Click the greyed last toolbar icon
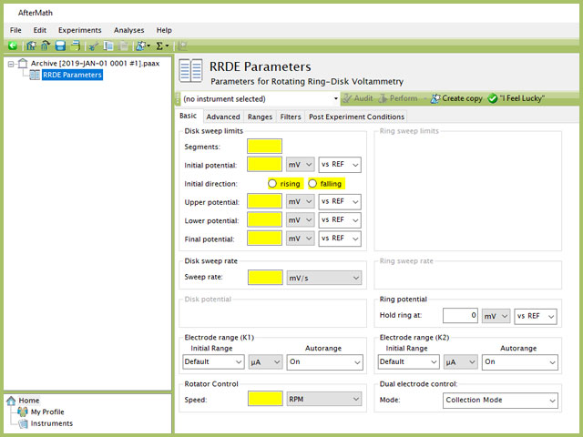 (x=182, y=46)
